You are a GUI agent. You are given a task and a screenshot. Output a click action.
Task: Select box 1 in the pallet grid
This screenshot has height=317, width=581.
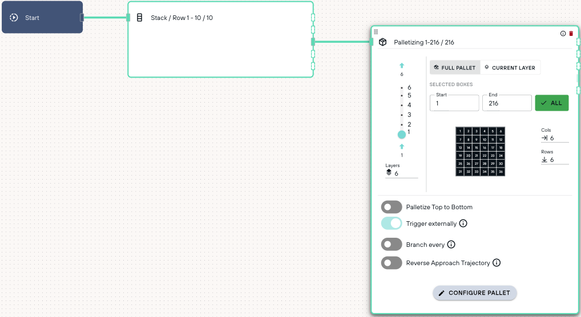tap(460, 131)
